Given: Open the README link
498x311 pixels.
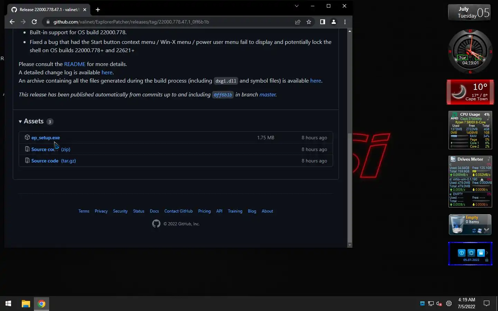Looking at the screenshot, I should pos(75,64).
